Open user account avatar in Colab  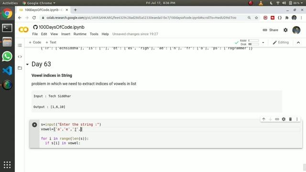coord(296,30)
